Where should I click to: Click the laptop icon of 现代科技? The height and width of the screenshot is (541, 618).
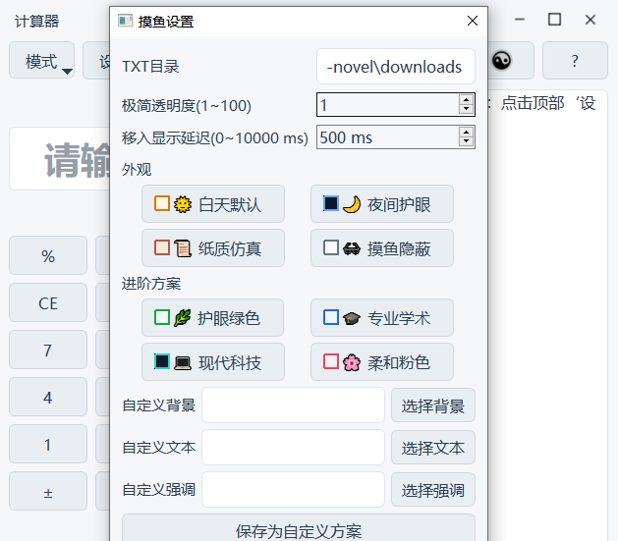click(183, 362)
